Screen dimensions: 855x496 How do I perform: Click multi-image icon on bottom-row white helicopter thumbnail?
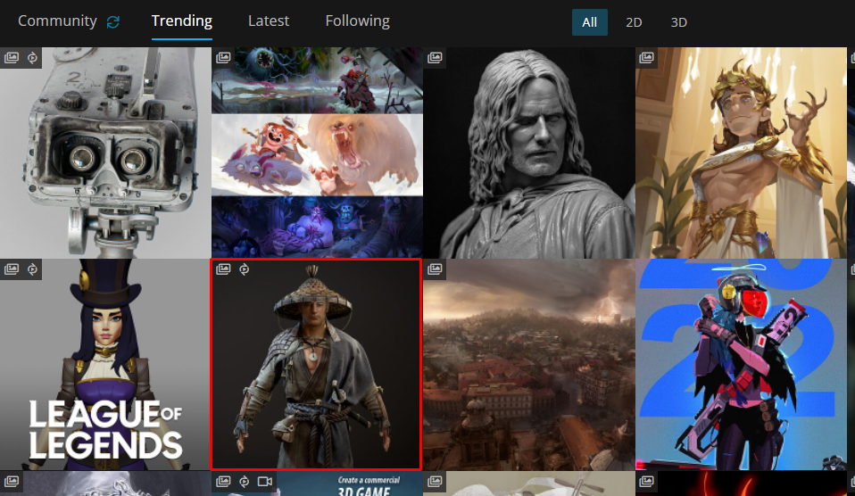click(x=435, y=481)
